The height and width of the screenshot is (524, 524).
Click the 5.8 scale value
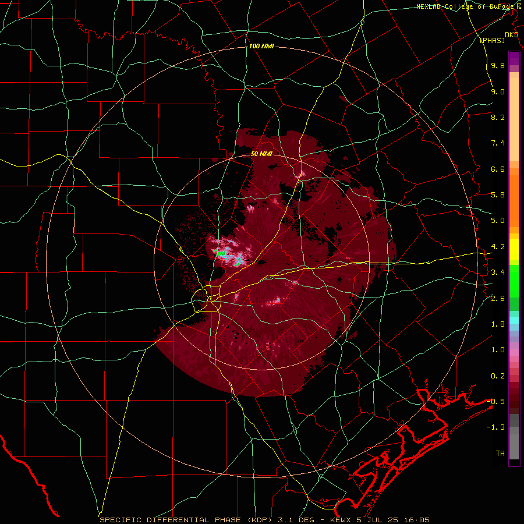coord(498,195)
